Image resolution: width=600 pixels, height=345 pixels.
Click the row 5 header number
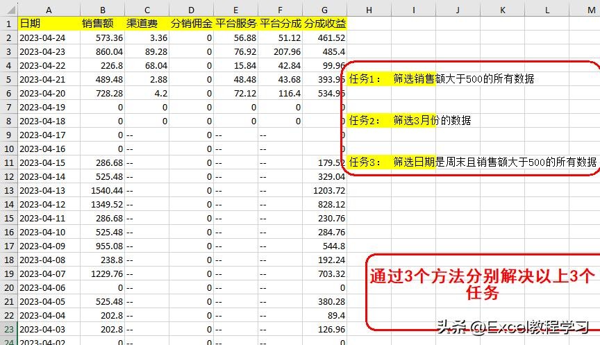coord(8,79)
